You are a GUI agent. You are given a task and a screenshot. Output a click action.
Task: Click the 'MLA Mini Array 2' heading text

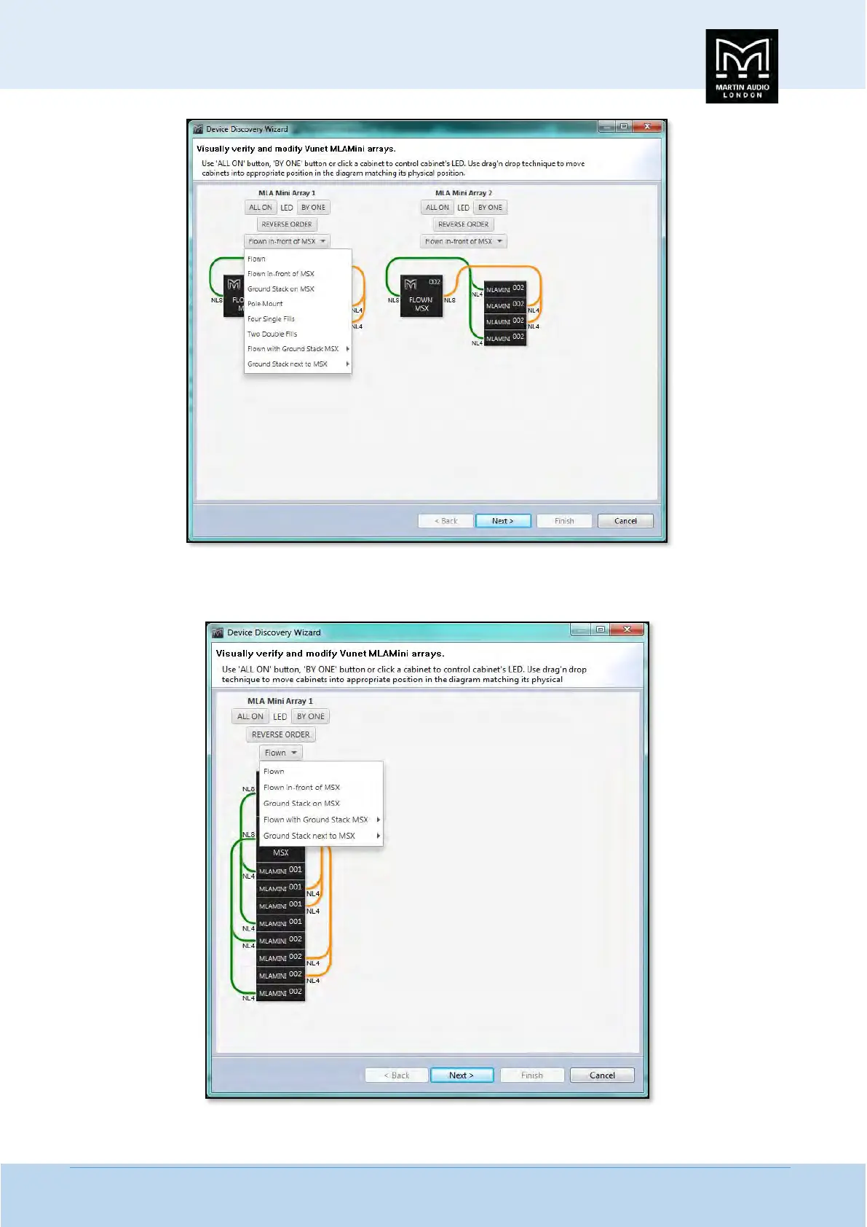point(464,193)
